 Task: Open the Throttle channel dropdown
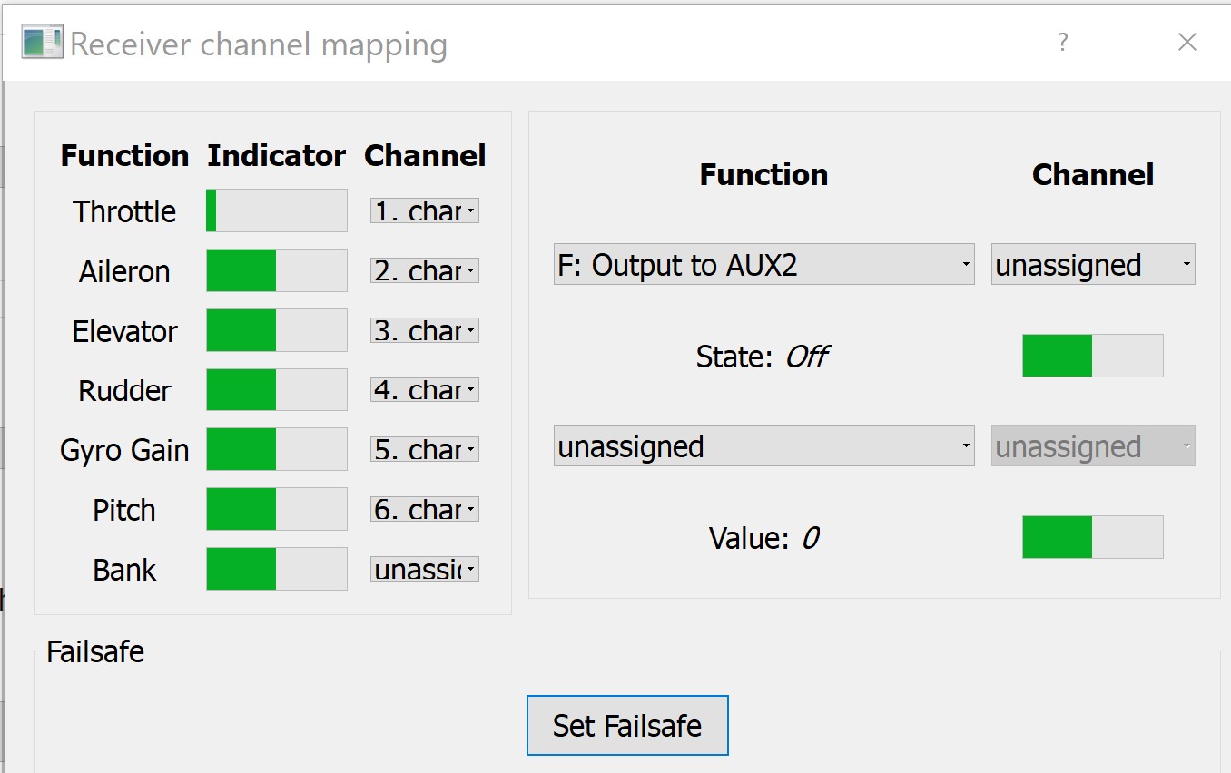pos(424,211)
